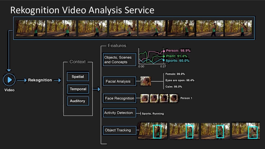Screen dimensions: 265x149
Task: Select the Auditory context box
Action: point(78,101)
